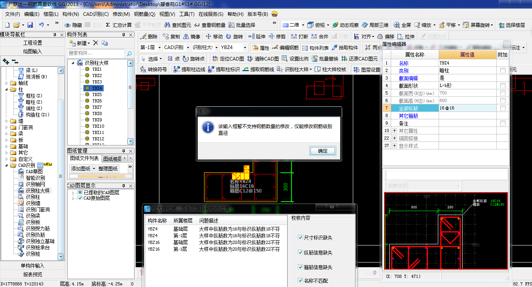532x287 pixels.
Task: Click the 搜索构件 search input field
Action: tap(96, 53)
